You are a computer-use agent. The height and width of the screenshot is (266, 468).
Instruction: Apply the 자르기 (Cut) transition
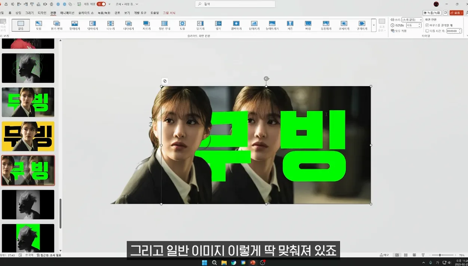click(146, 25)
